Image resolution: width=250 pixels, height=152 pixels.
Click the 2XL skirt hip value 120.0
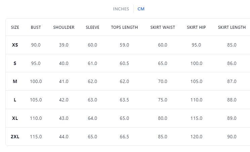196,137
